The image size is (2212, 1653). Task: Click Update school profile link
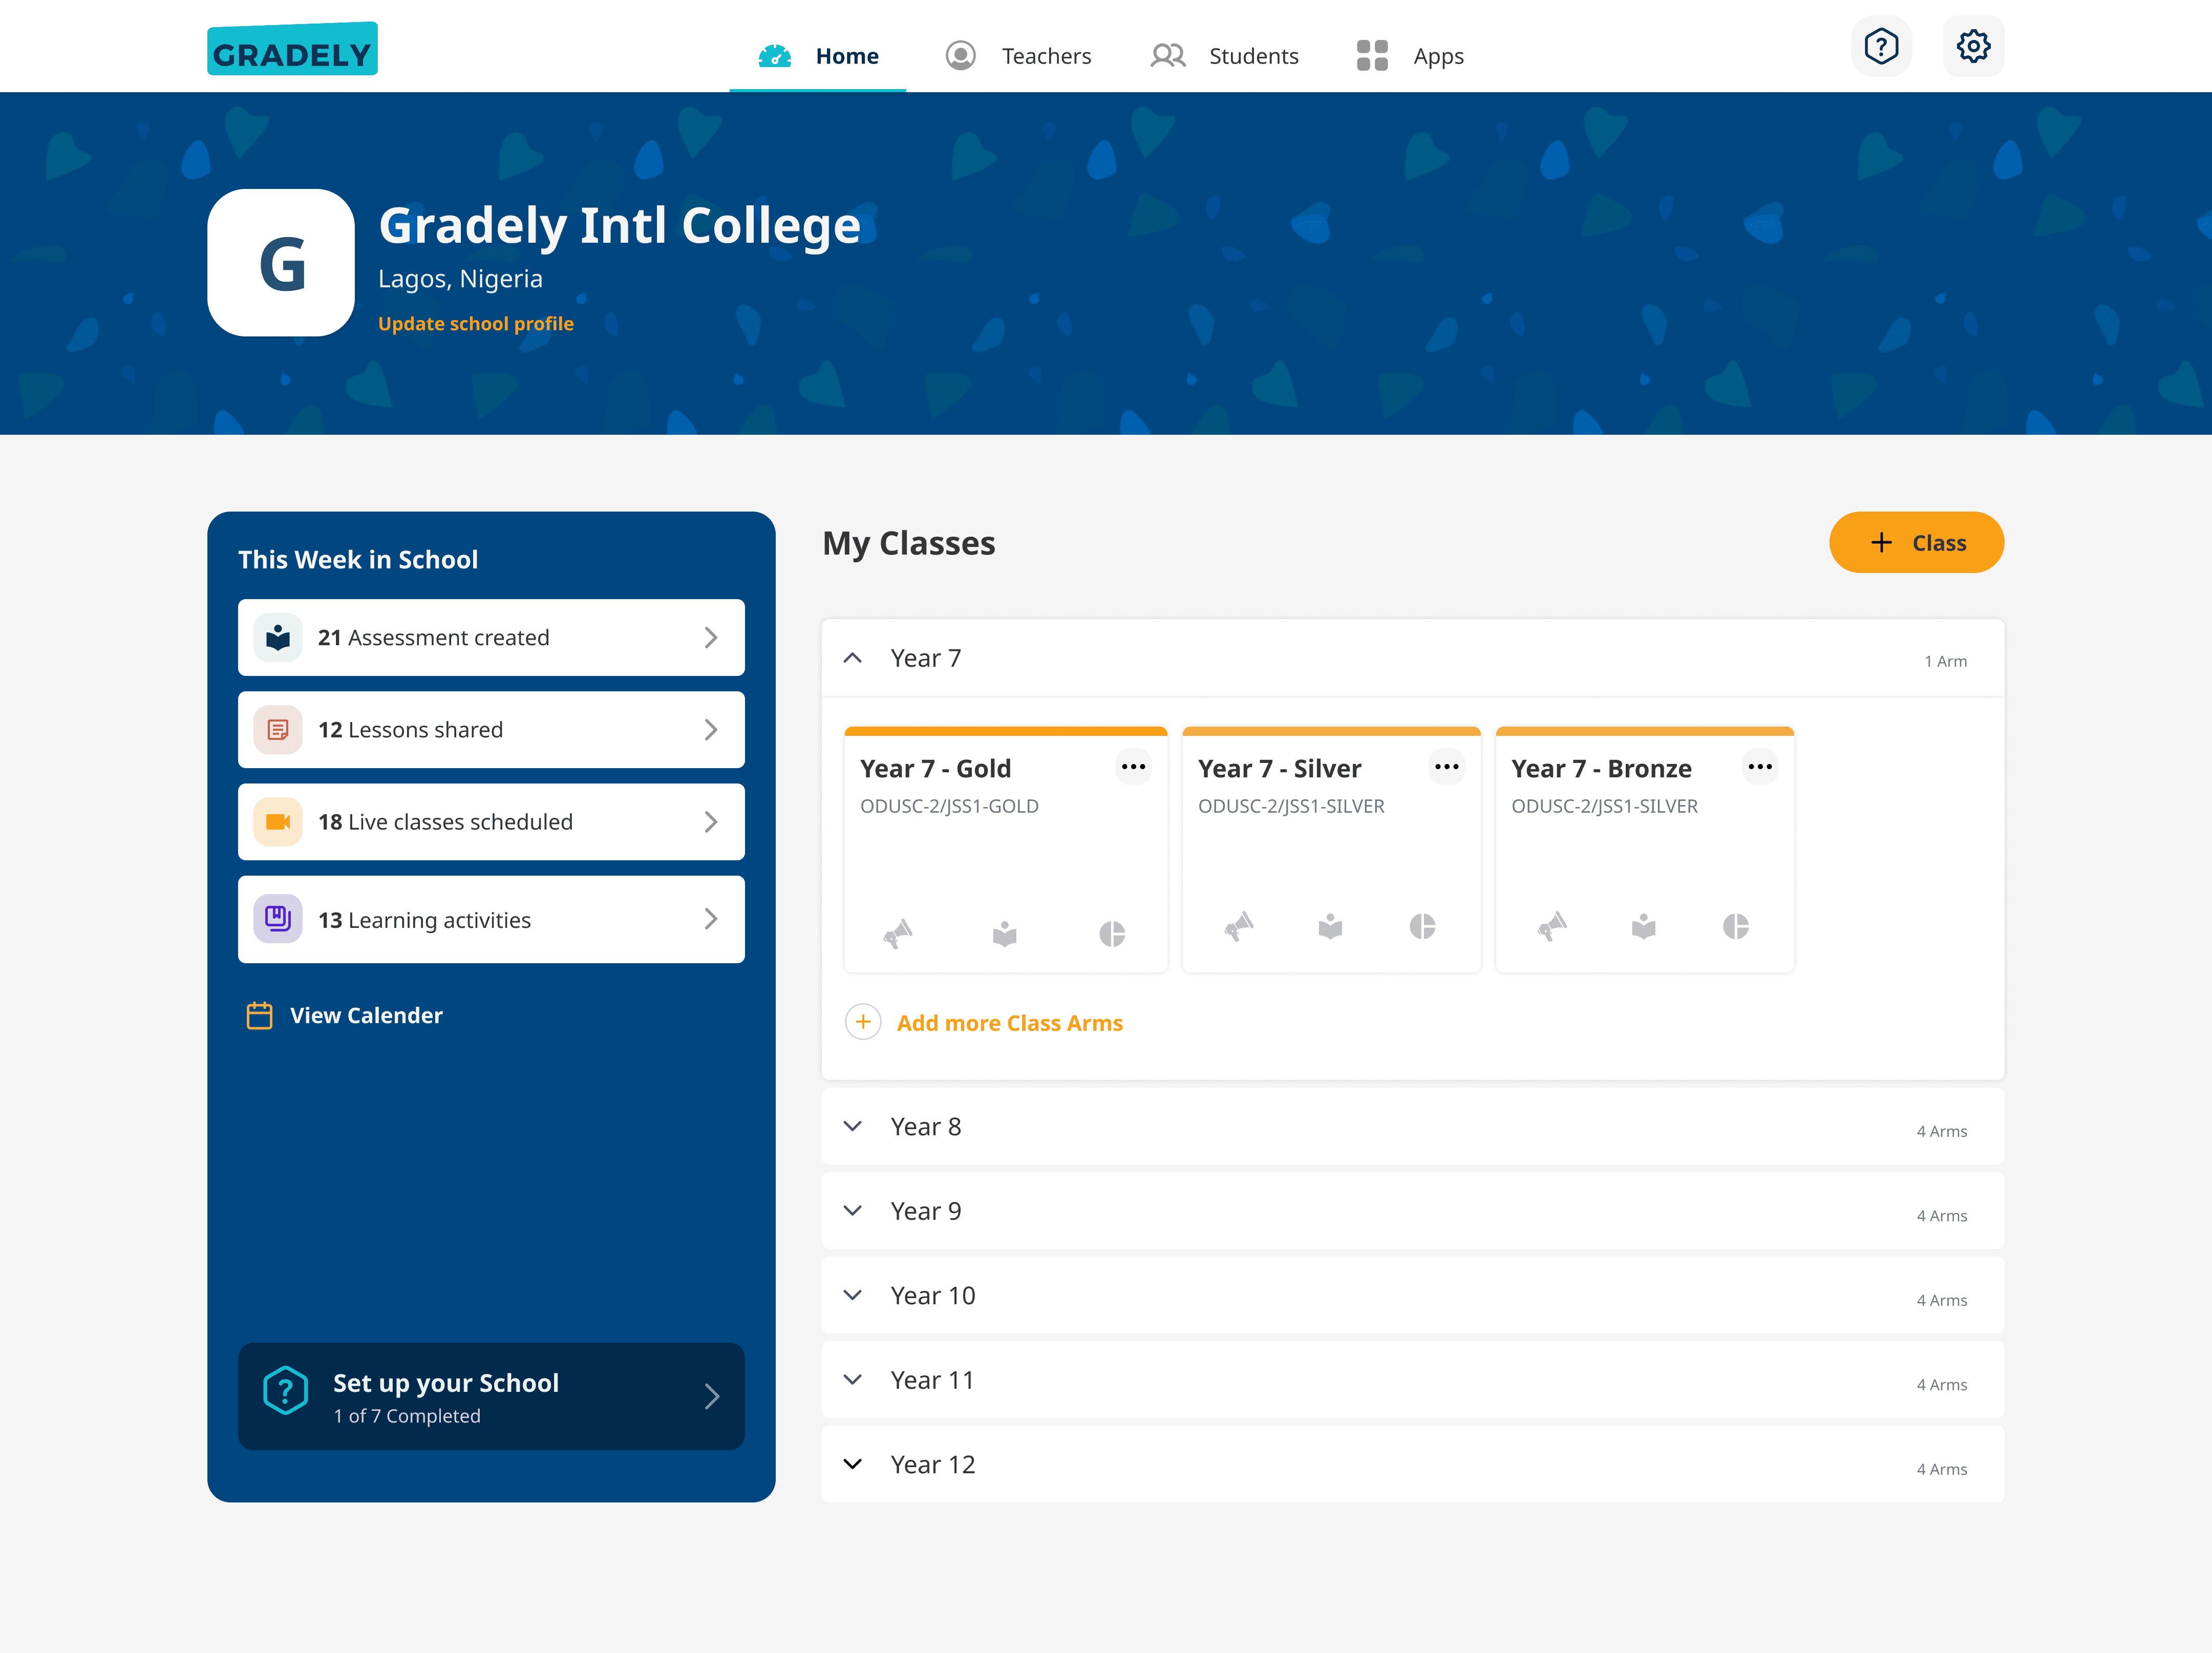476,323
